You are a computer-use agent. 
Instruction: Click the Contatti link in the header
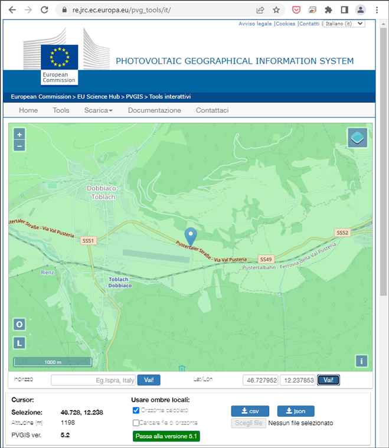point(309,24)
